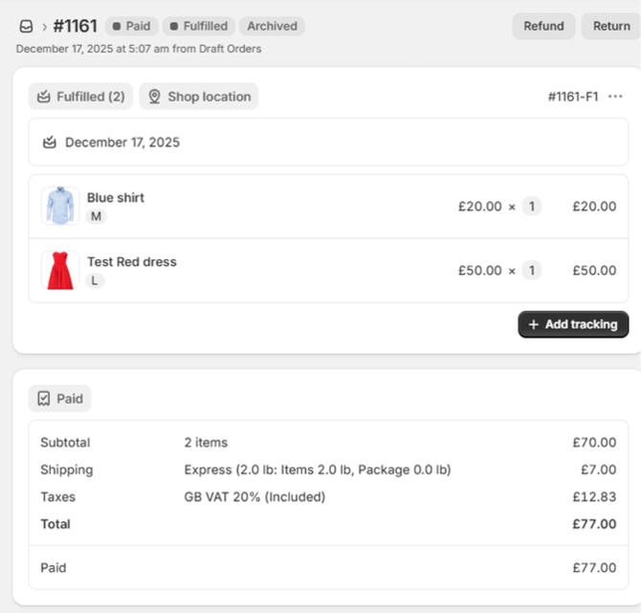The image size is (641, 613).
Task: Click the M size variant tag
Action: coord(96,217)
